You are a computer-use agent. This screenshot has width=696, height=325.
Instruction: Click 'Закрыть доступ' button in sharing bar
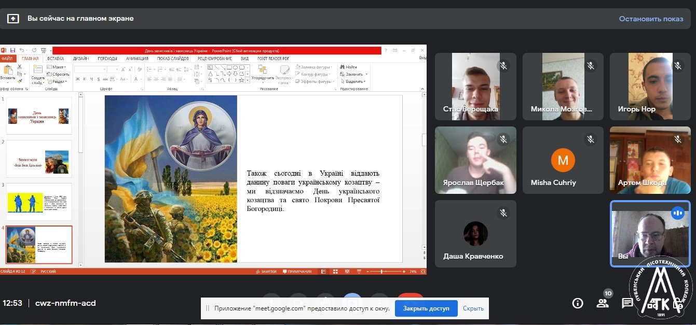point(426,308)
